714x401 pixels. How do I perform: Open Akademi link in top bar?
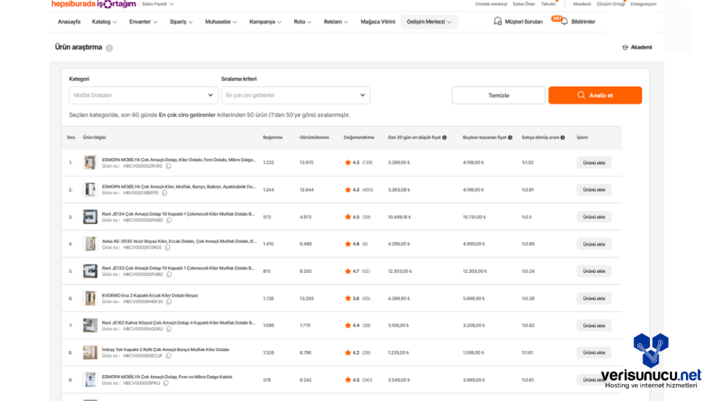[x=582, y=4]
